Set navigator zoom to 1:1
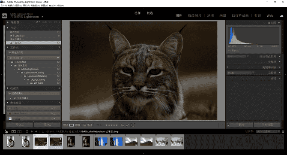287x155 pixels. pos(50,22)
